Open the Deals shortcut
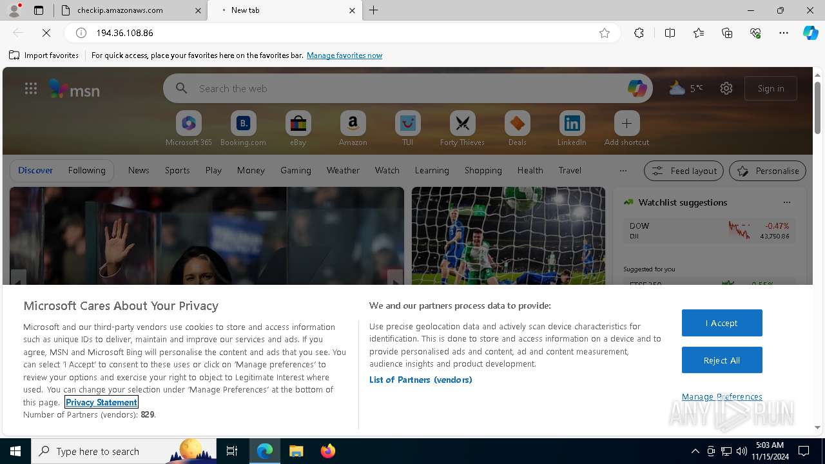This screenshot has width=825, height=464. point(517,128)
